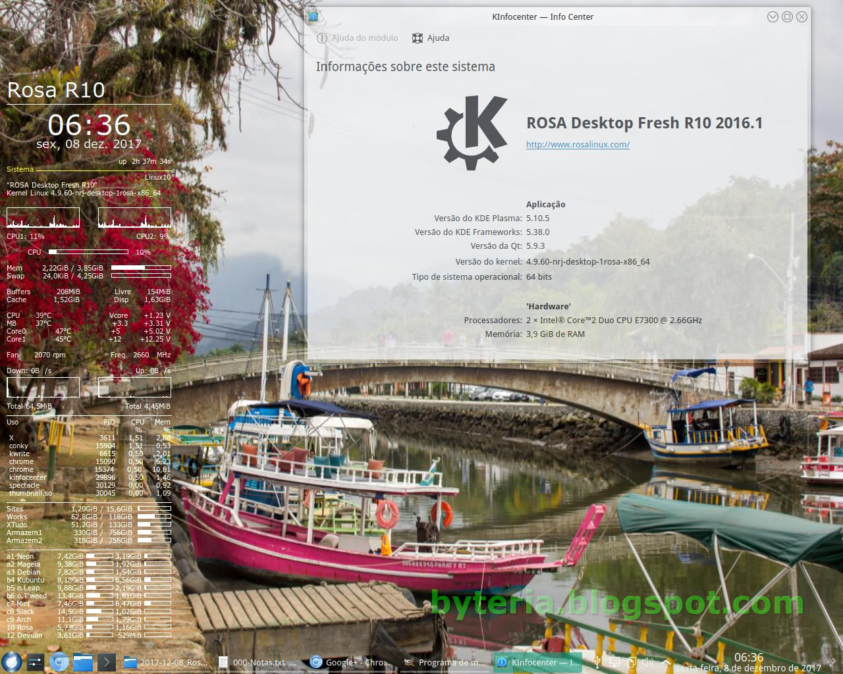This screenshot has width=843, height=674.
Task: Click the audio input microphone tray icon
Action: [x=597, y=662]
